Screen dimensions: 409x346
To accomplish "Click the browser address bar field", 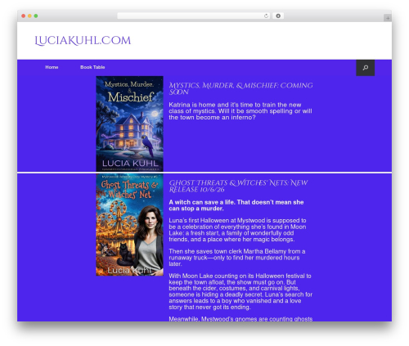I will tap(193, 16).
